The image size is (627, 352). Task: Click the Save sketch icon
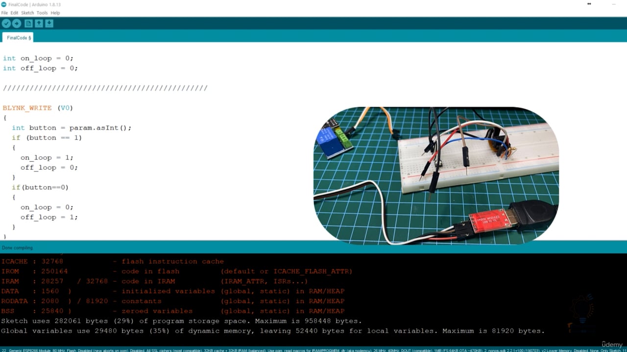click(49, 23)
